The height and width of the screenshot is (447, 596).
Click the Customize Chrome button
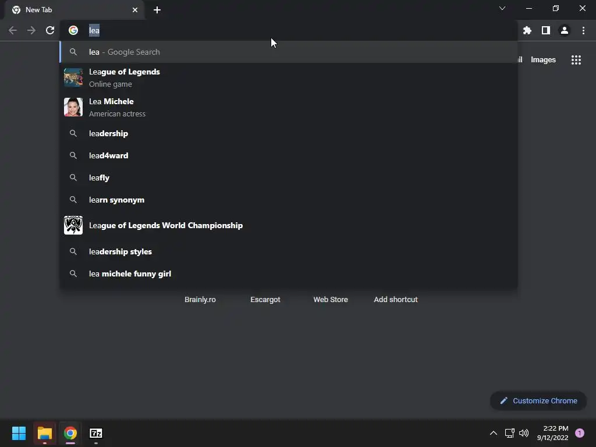coord(538,400)
